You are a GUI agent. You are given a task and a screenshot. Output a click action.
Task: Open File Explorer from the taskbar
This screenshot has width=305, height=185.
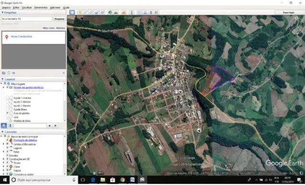(x=103, y=180)
